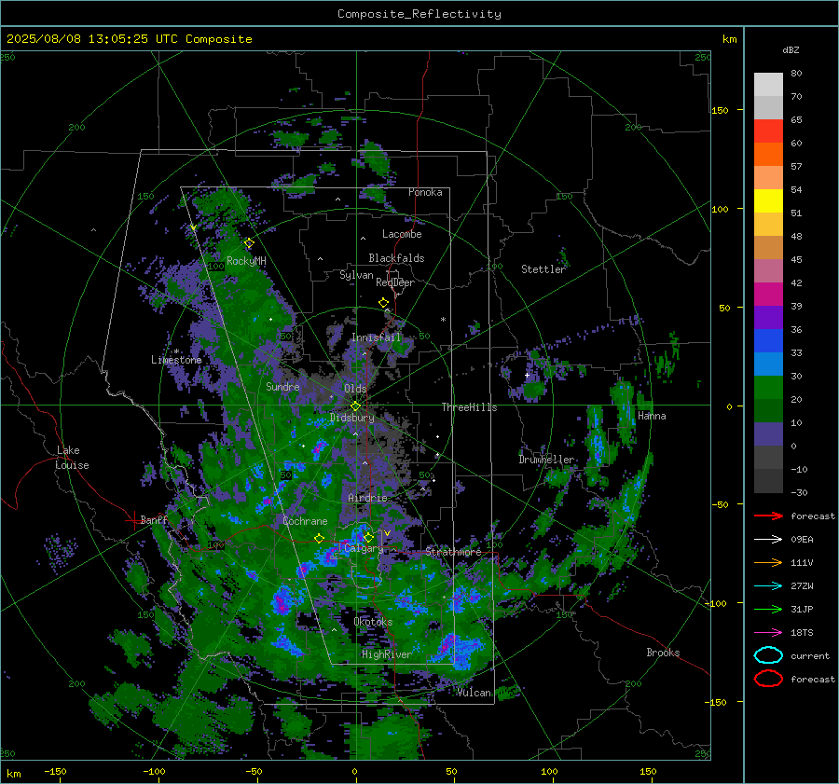Click the magenta 18TS arrow legend icon

pos(768,633)
